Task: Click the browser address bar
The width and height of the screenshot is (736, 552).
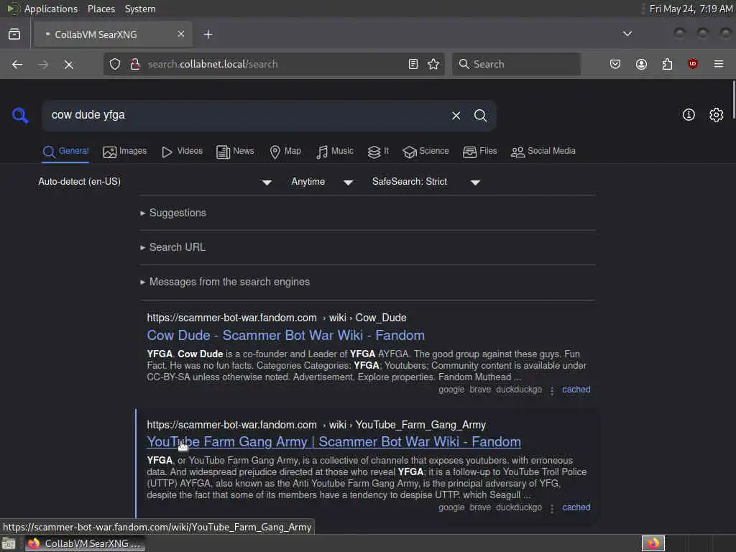Action: (x=275, y=64)
